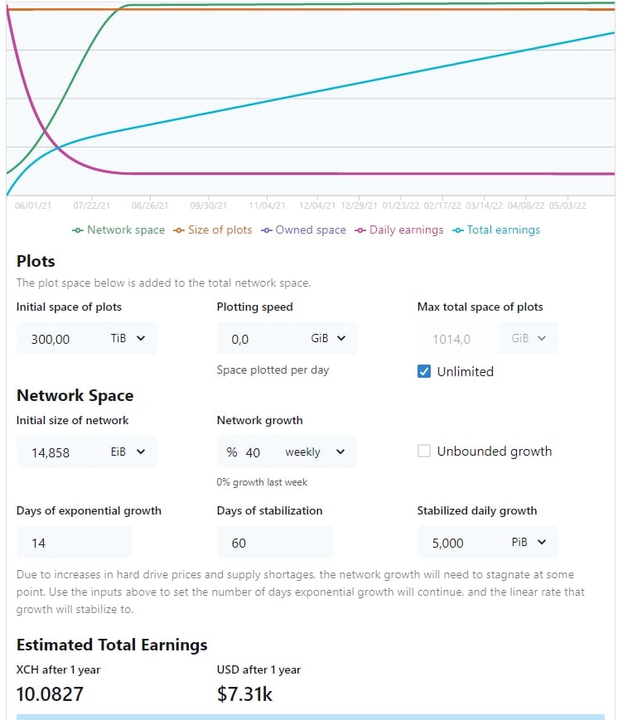This screenshot has height=720, width=642.
Task: Click Stabilized daily growth value field
Action: (461, 543)
